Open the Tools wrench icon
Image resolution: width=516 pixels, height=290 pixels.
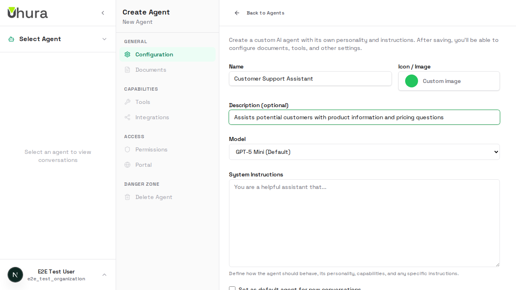127,102
